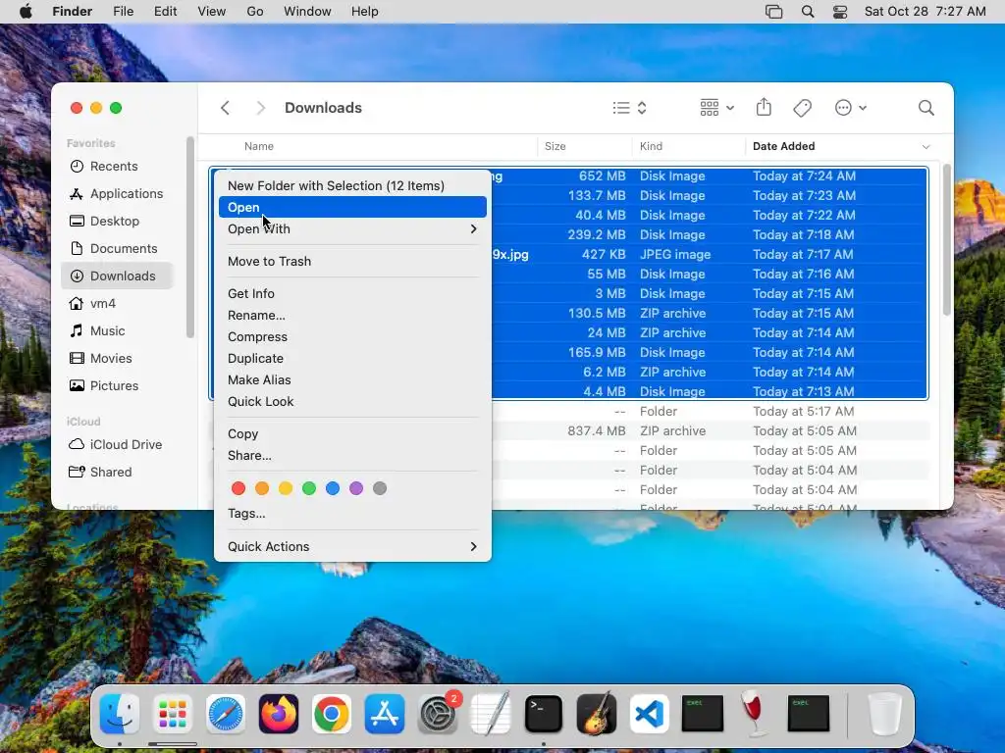
Task: Expand the Open With submenu
Action: click(352, 228)
